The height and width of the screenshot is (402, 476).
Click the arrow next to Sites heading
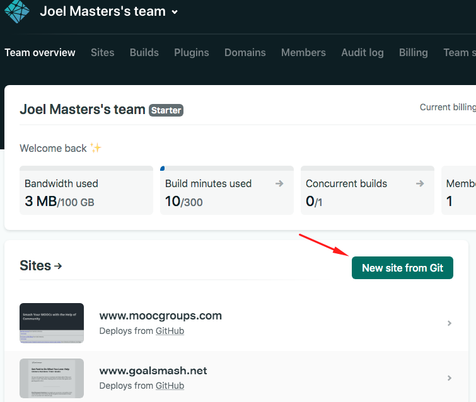click(58, 266)
